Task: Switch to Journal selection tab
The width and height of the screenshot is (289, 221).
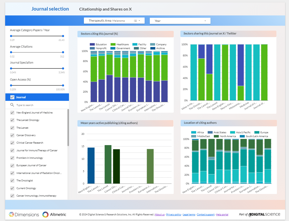Action: tap(50, 9)
